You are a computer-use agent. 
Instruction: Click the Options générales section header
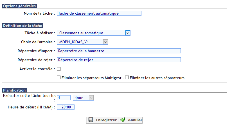(x=19, y=6)
